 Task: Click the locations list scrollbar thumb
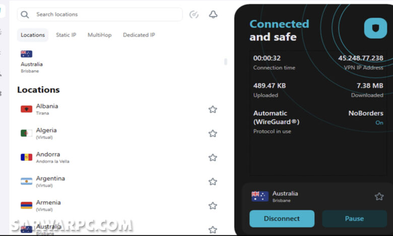(226, 61)
